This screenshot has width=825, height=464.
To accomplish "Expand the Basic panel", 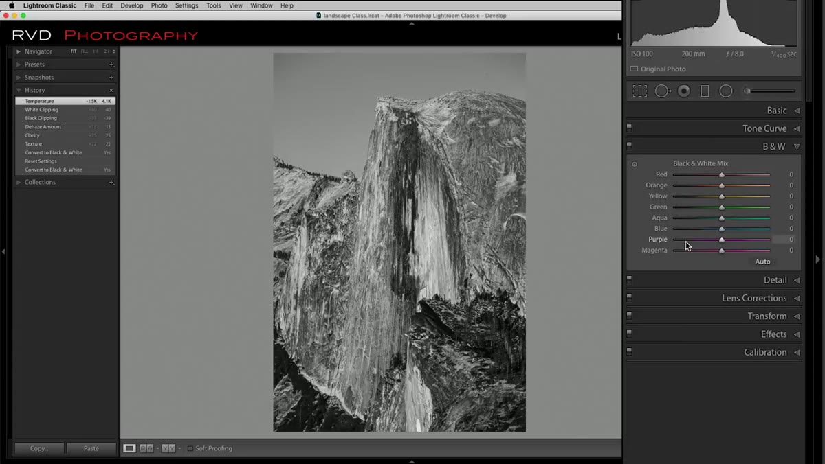I will coord(797,111).
